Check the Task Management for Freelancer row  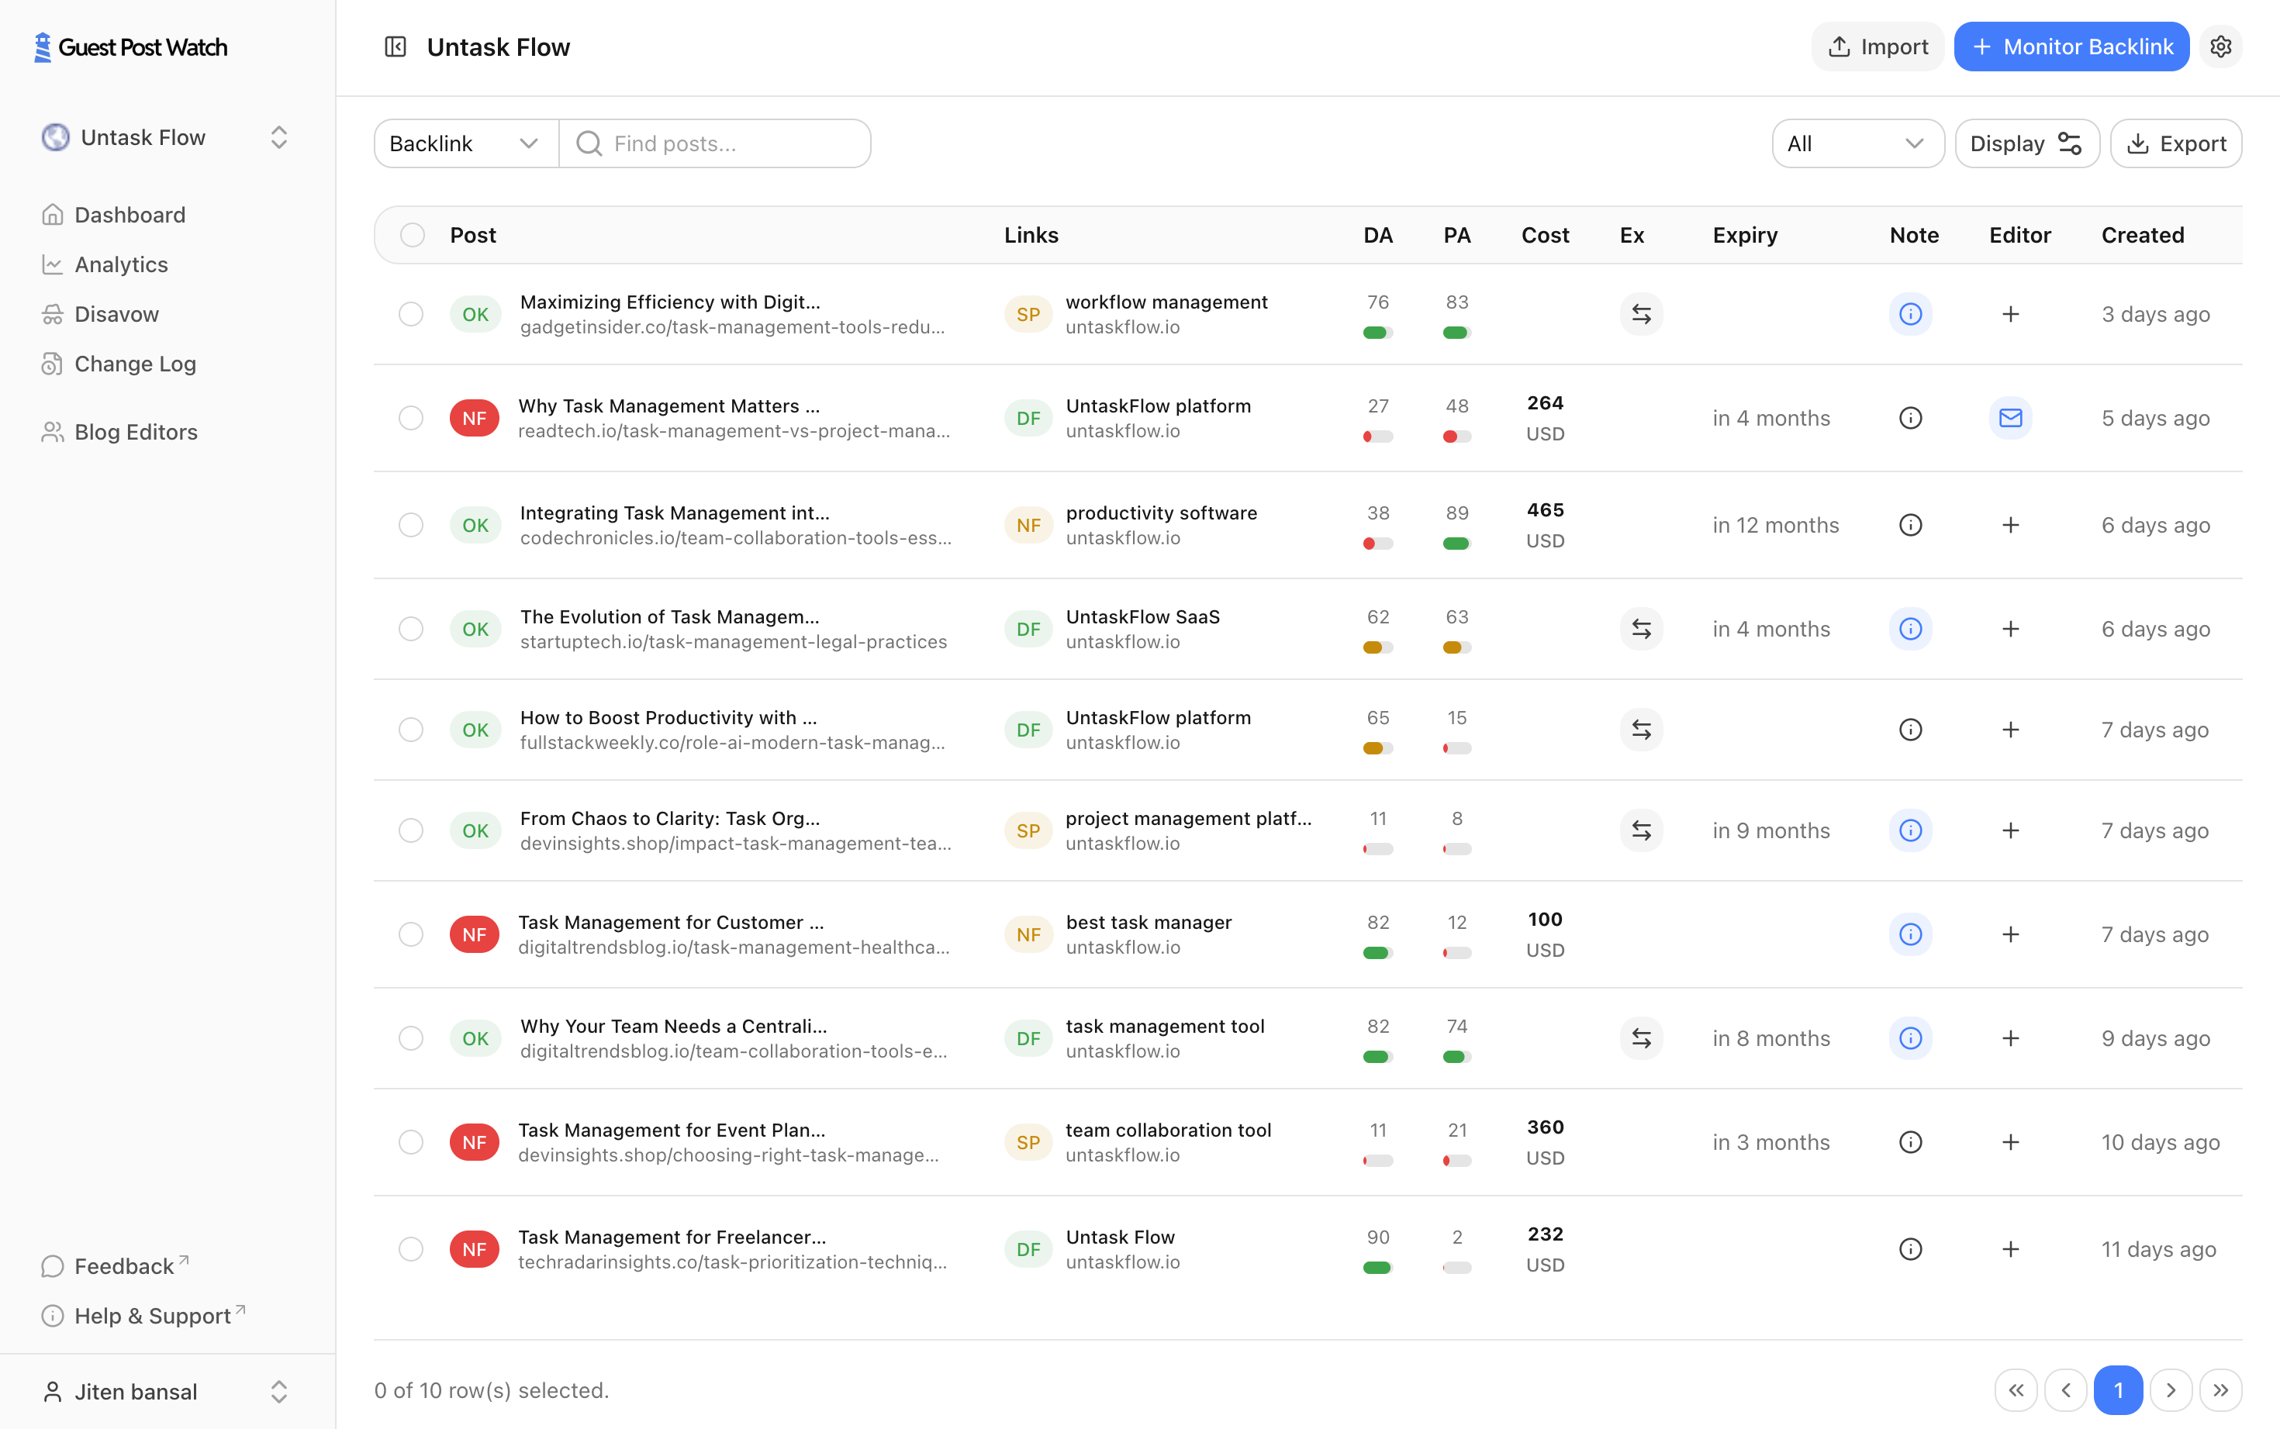coord(410,1248)
